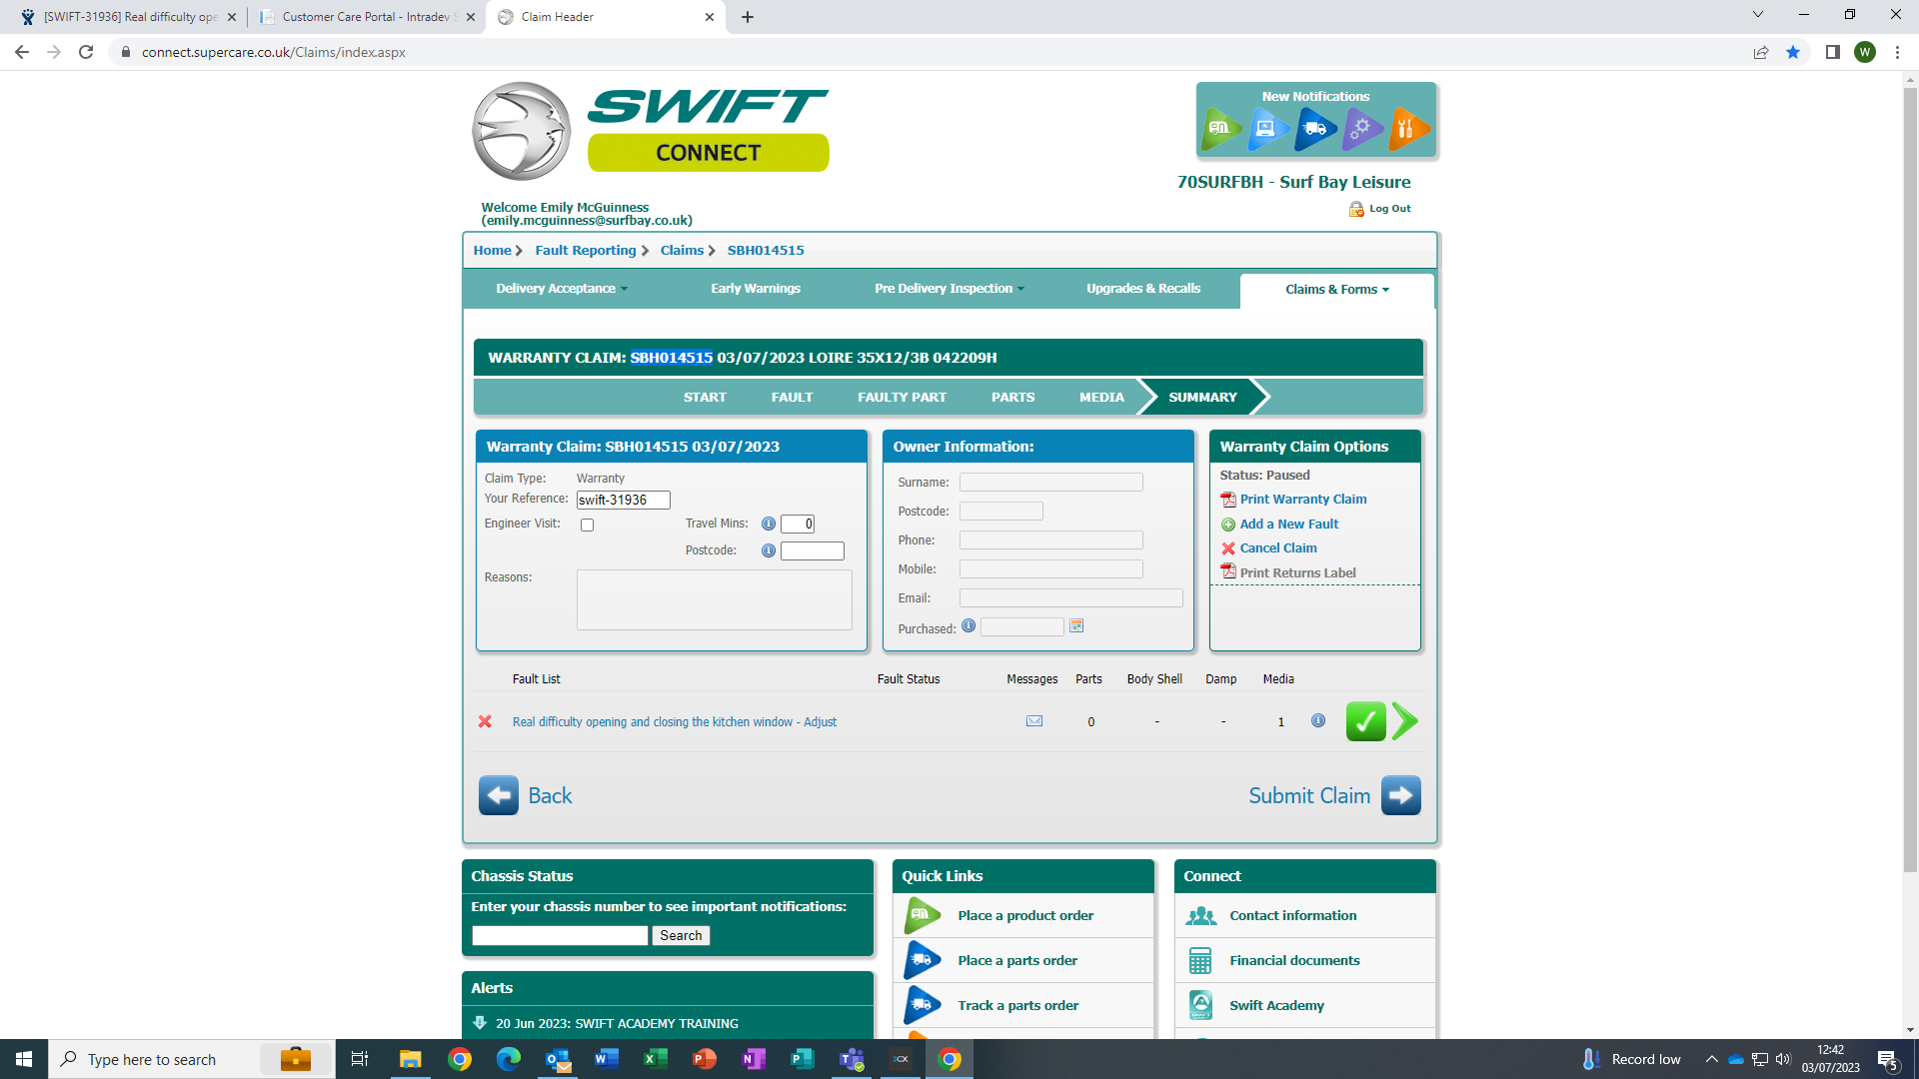Click the Cancel Claim link

(1277, 548)
